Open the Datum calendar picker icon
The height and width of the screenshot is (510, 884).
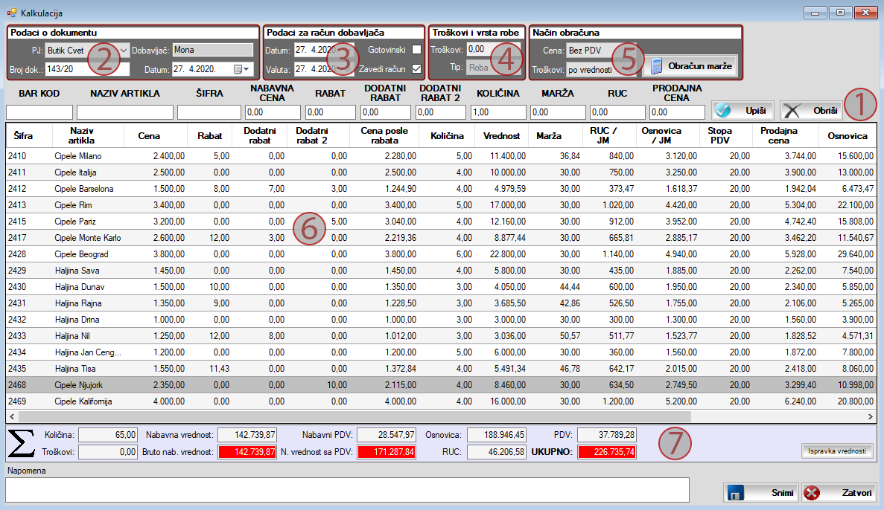click(238, 69)
